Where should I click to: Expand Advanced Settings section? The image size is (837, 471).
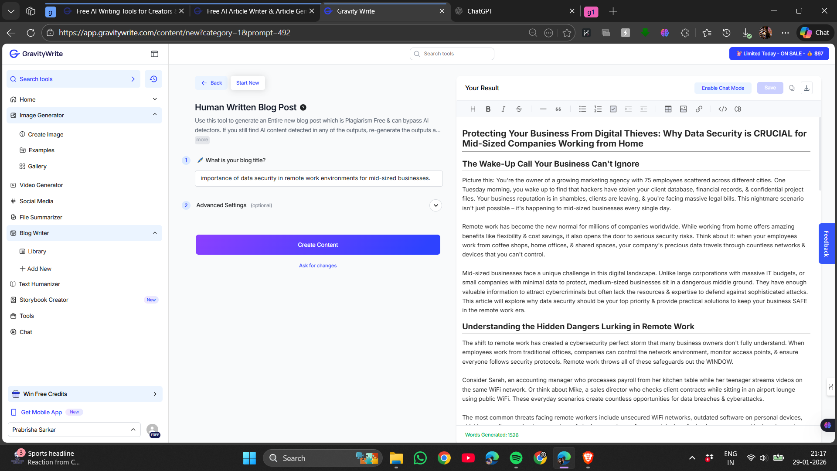click(436, 205)
